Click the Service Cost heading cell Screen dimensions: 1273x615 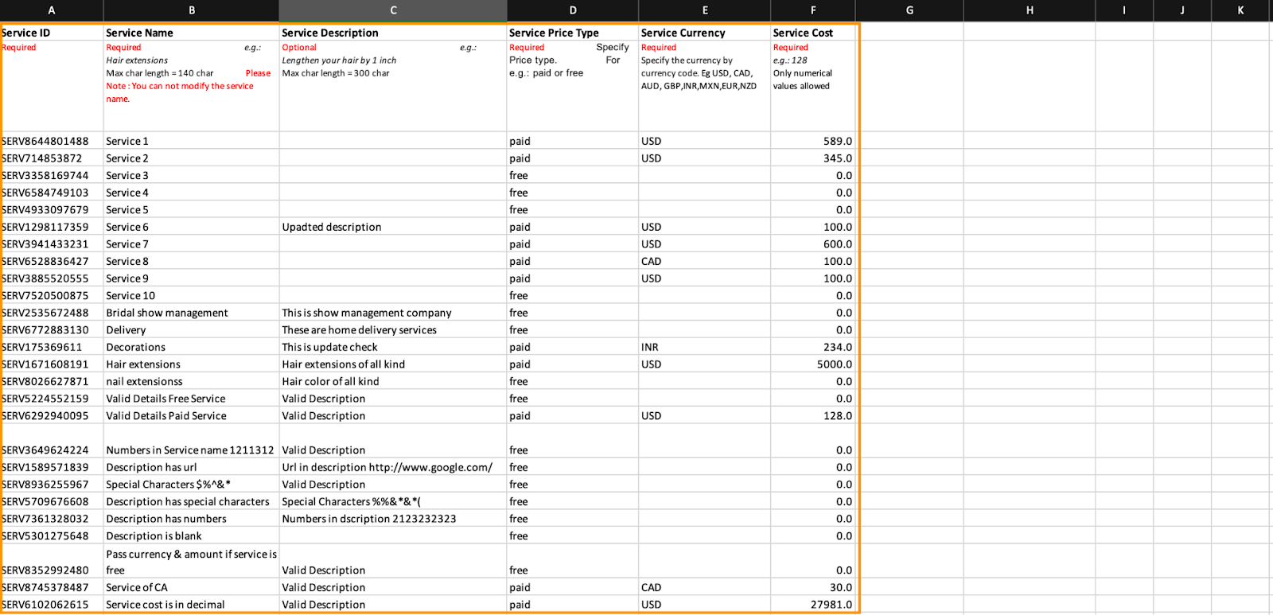click(x=813, y=33)
